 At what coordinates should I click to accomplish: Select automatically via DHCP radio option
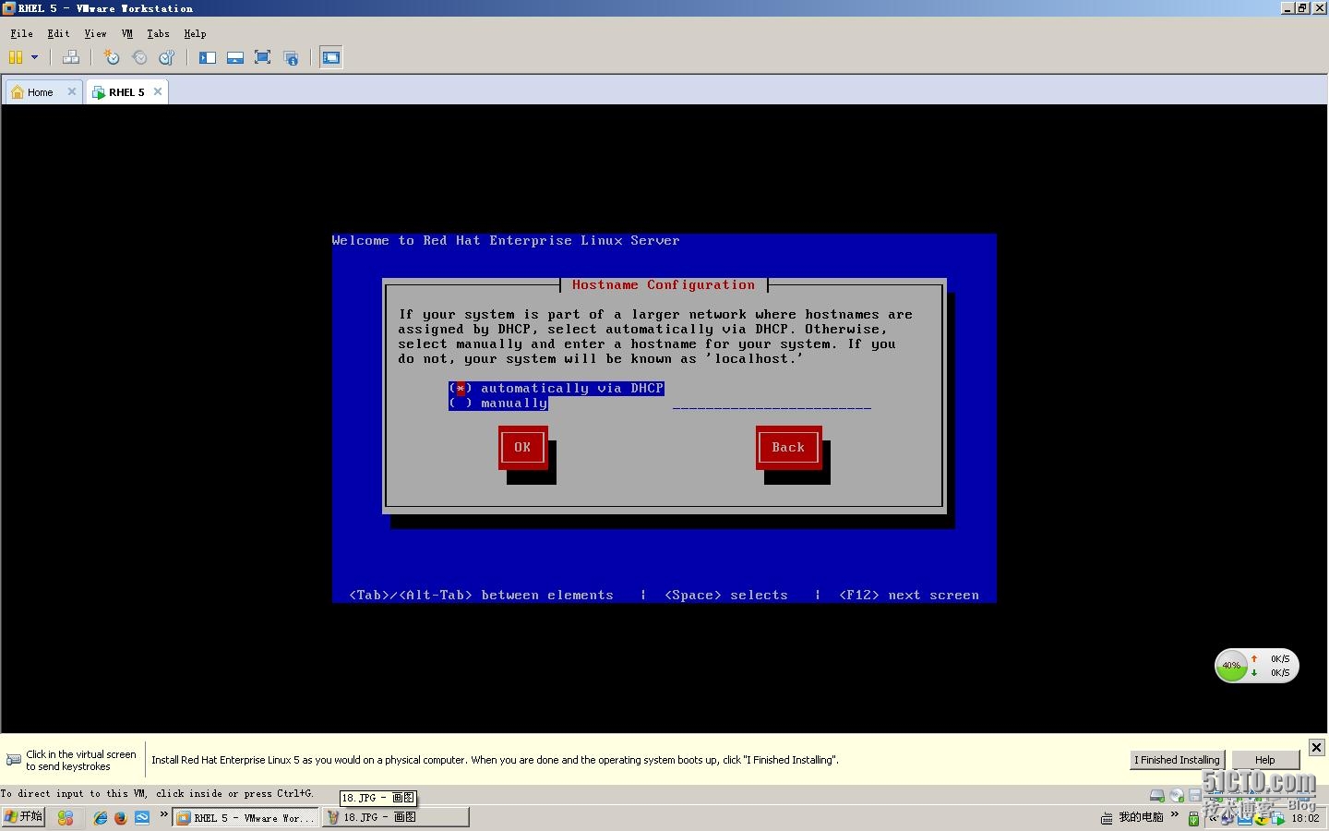tap(557, 389)
